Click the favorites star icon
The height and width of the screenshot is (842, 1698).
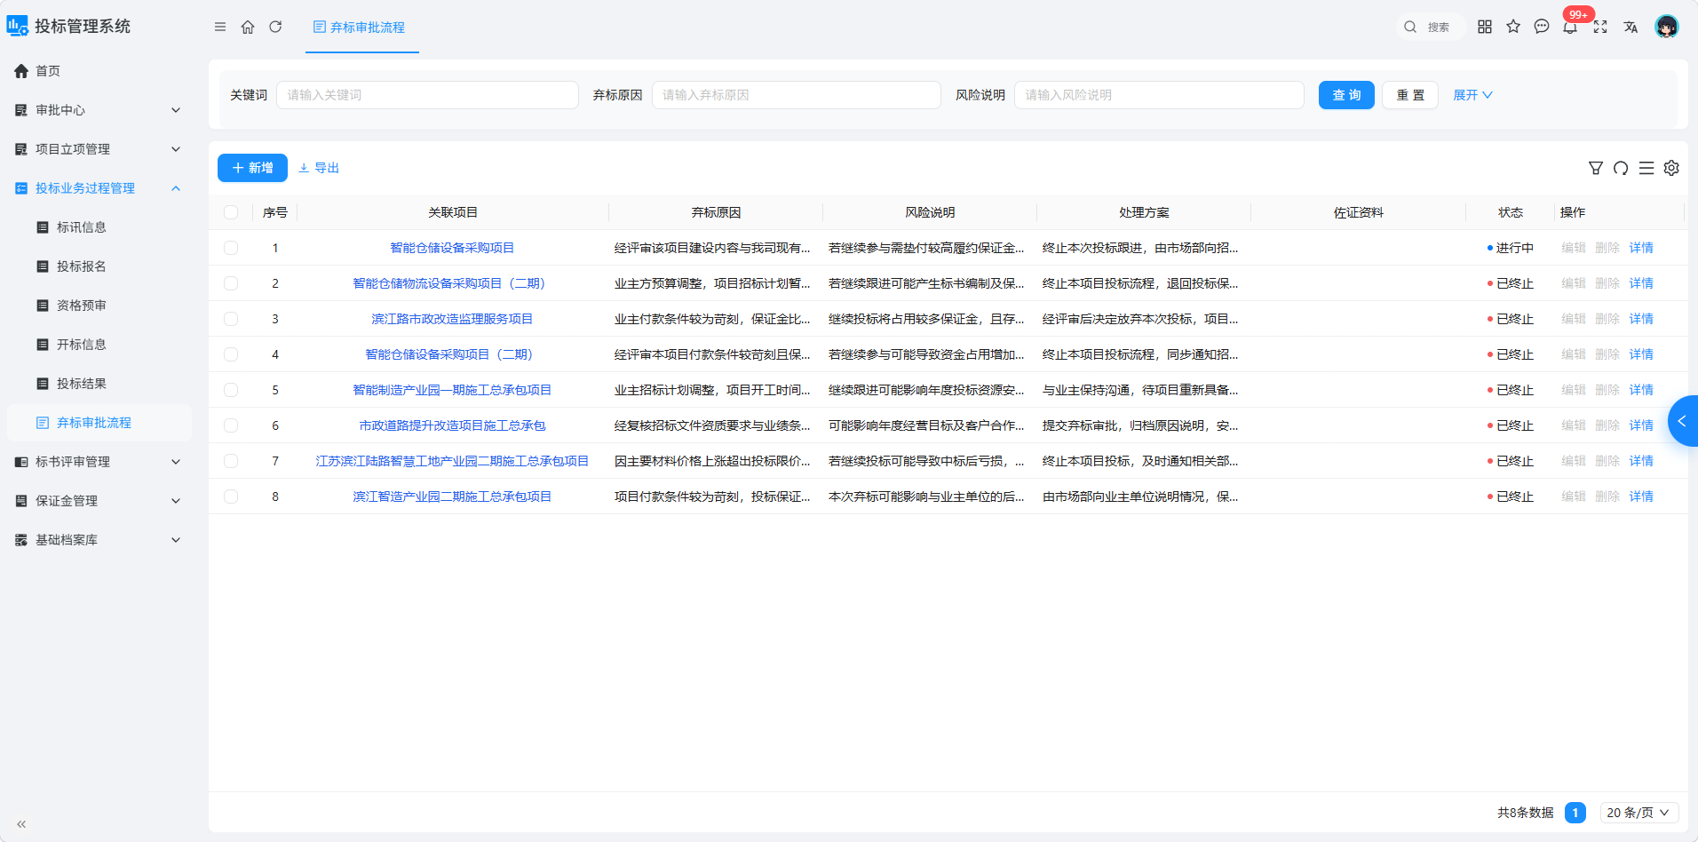pyautogui.click(x=1513, y=27)
